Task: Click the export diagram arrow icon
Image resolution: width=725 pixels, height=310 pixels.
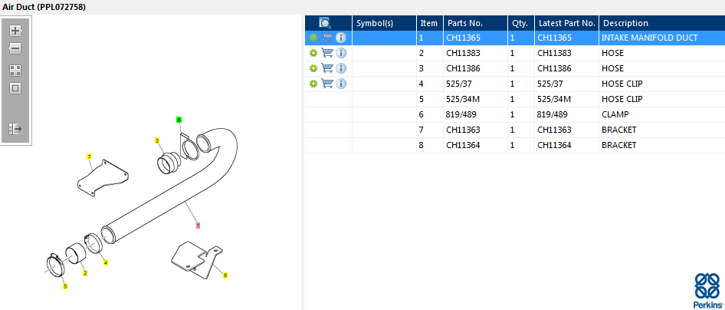Action: tap(16, 129)
